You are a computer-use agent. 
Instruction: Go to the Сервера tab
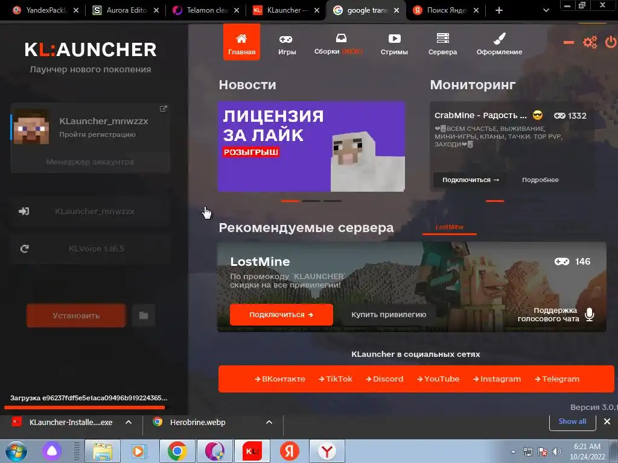(442, 45)
